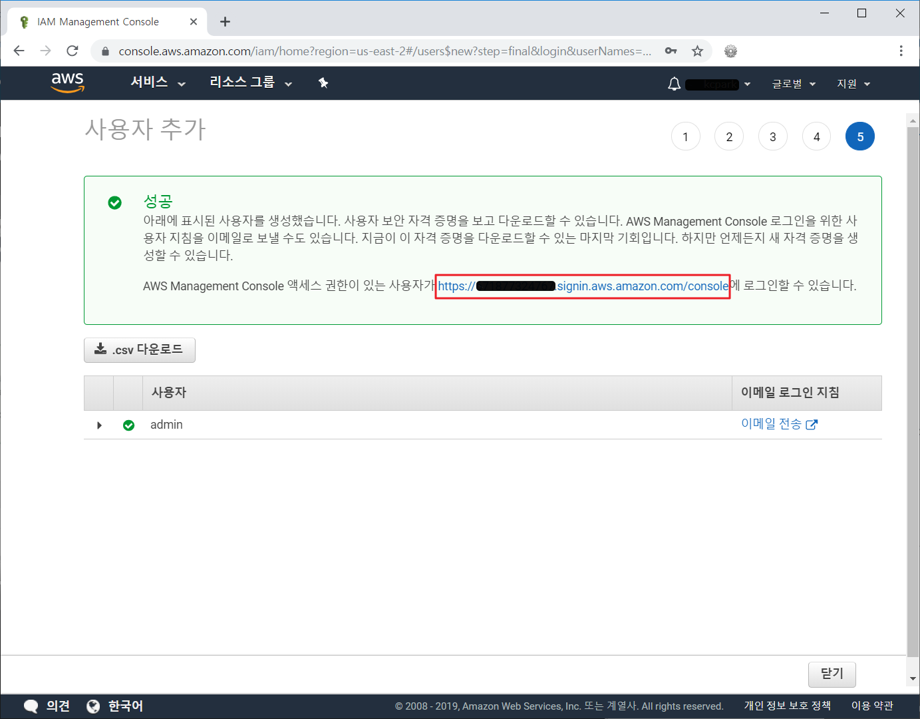Go back to the previous page
Screen dimensions: 920x719
(19, 51)
